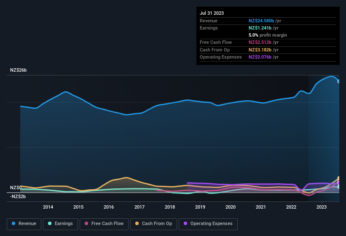Select the 2018 x-axis label
Image resolution: width=346 pixels, height=236 pixels.
(170, 207)
